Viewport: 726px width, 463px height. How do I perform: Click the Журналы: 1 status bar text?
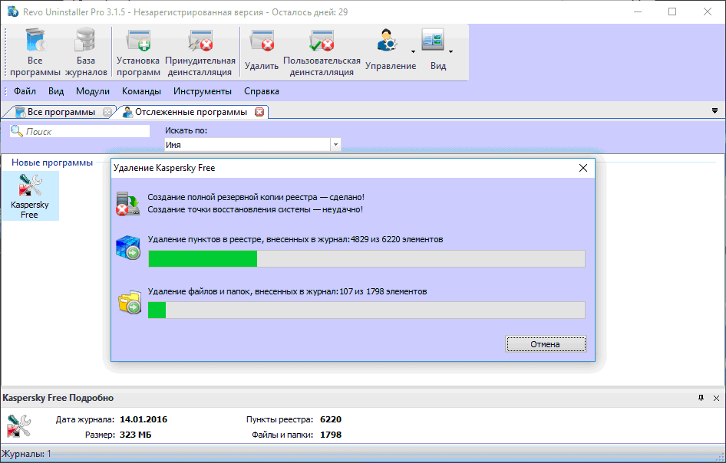click(27, 454)
